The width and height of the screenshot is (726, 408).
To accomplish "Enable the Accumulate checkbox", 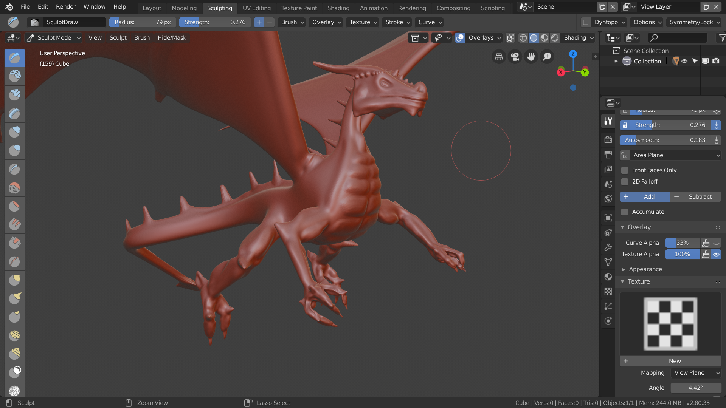I will [x=625, y=212].
